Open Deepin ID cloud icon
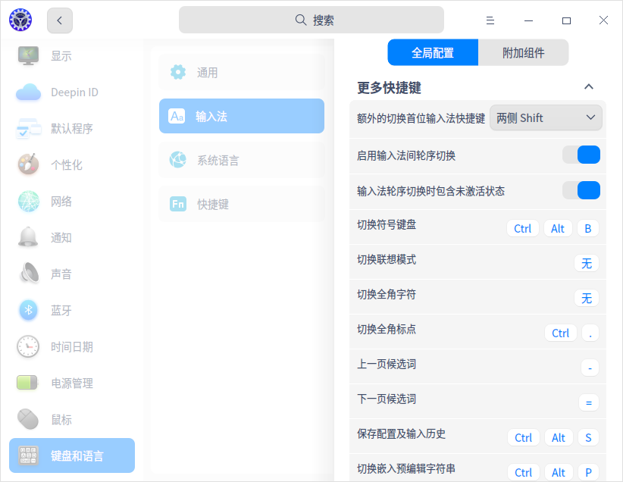 pos(28,92)
